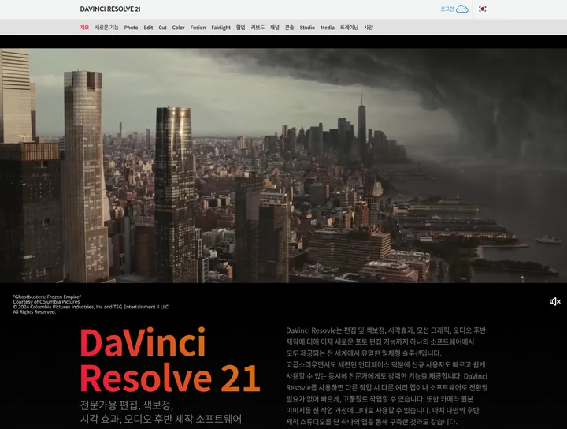The height and width of the screenshot is (429, 567).
Task: Click the DAVINCI RESOLVE 21 header title
Action: [x=110, y=9]
